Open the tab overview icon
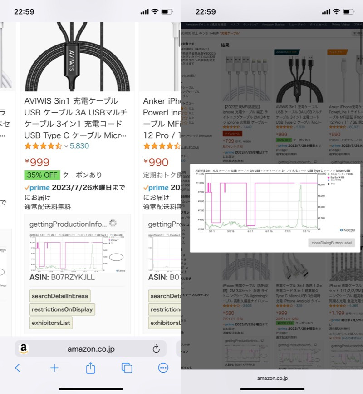This screenshot has width=363, height=394. pos(127,368)
